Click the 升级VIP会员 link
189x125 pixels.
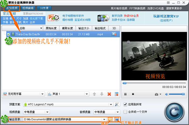pyautogui.click(x=131, y=16)
